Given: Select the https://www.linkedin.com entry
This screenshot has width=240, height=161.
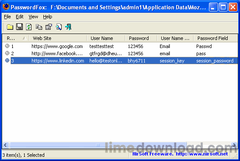Looking at the screenshot, I should (58, 61).
